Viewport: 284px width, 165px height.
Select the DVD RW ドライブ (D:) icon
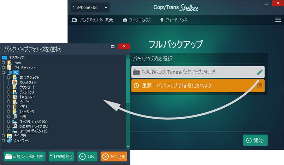pos(15,126)
